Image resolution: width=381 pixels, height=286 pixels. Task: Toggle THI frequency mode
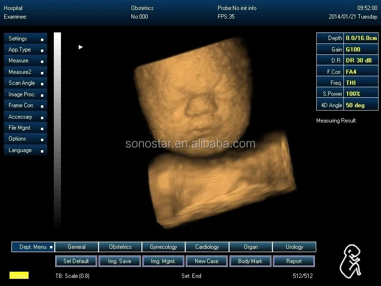click(x=347, y=82)
